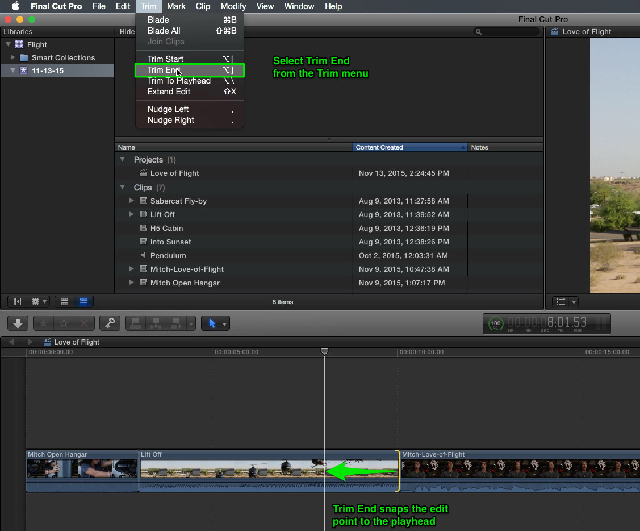
Task: Toggle the Libraries sidebar visibility
Action: tap(17, 302)
